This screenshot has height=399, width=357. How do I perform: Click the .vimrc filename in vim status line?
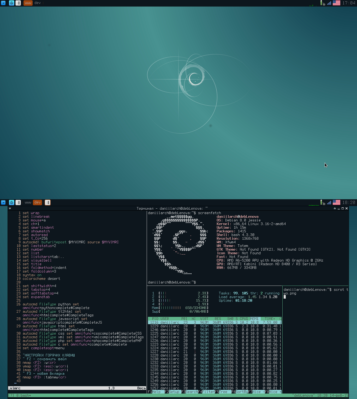[x=14, y=388]
